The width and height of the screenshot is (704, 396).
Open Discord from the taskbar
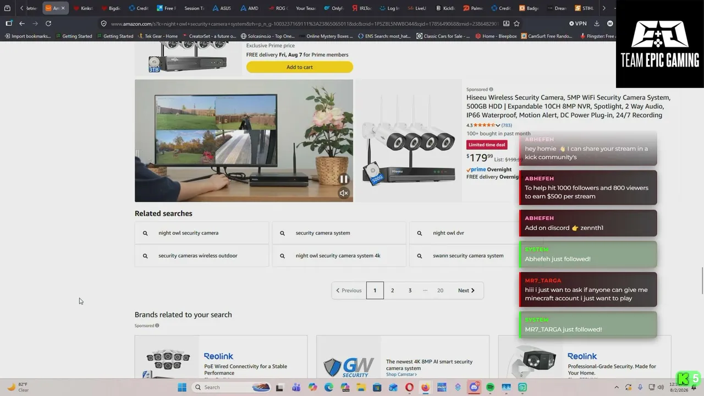click(x=474, y=387)
